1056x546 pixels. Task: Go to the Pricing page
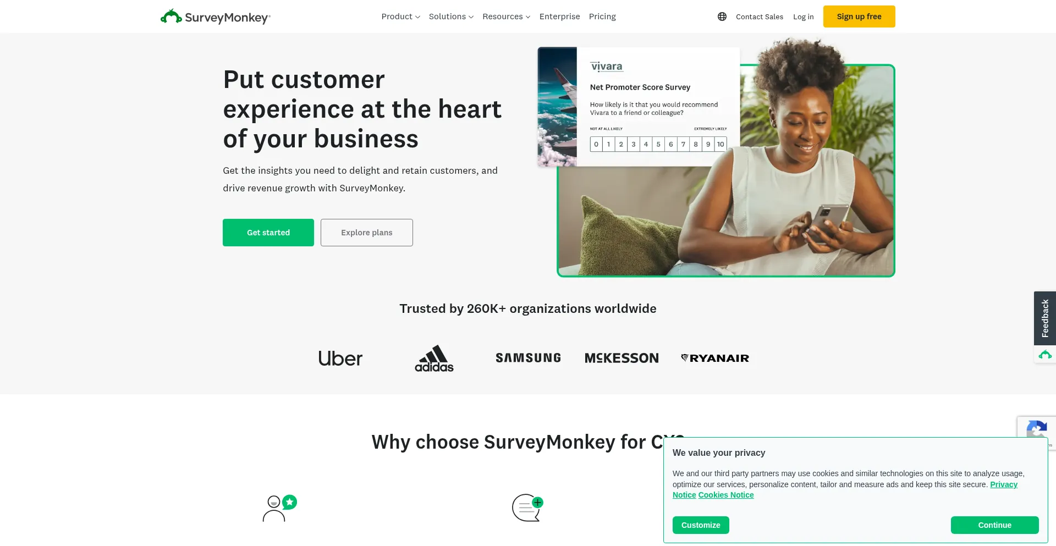602,16
